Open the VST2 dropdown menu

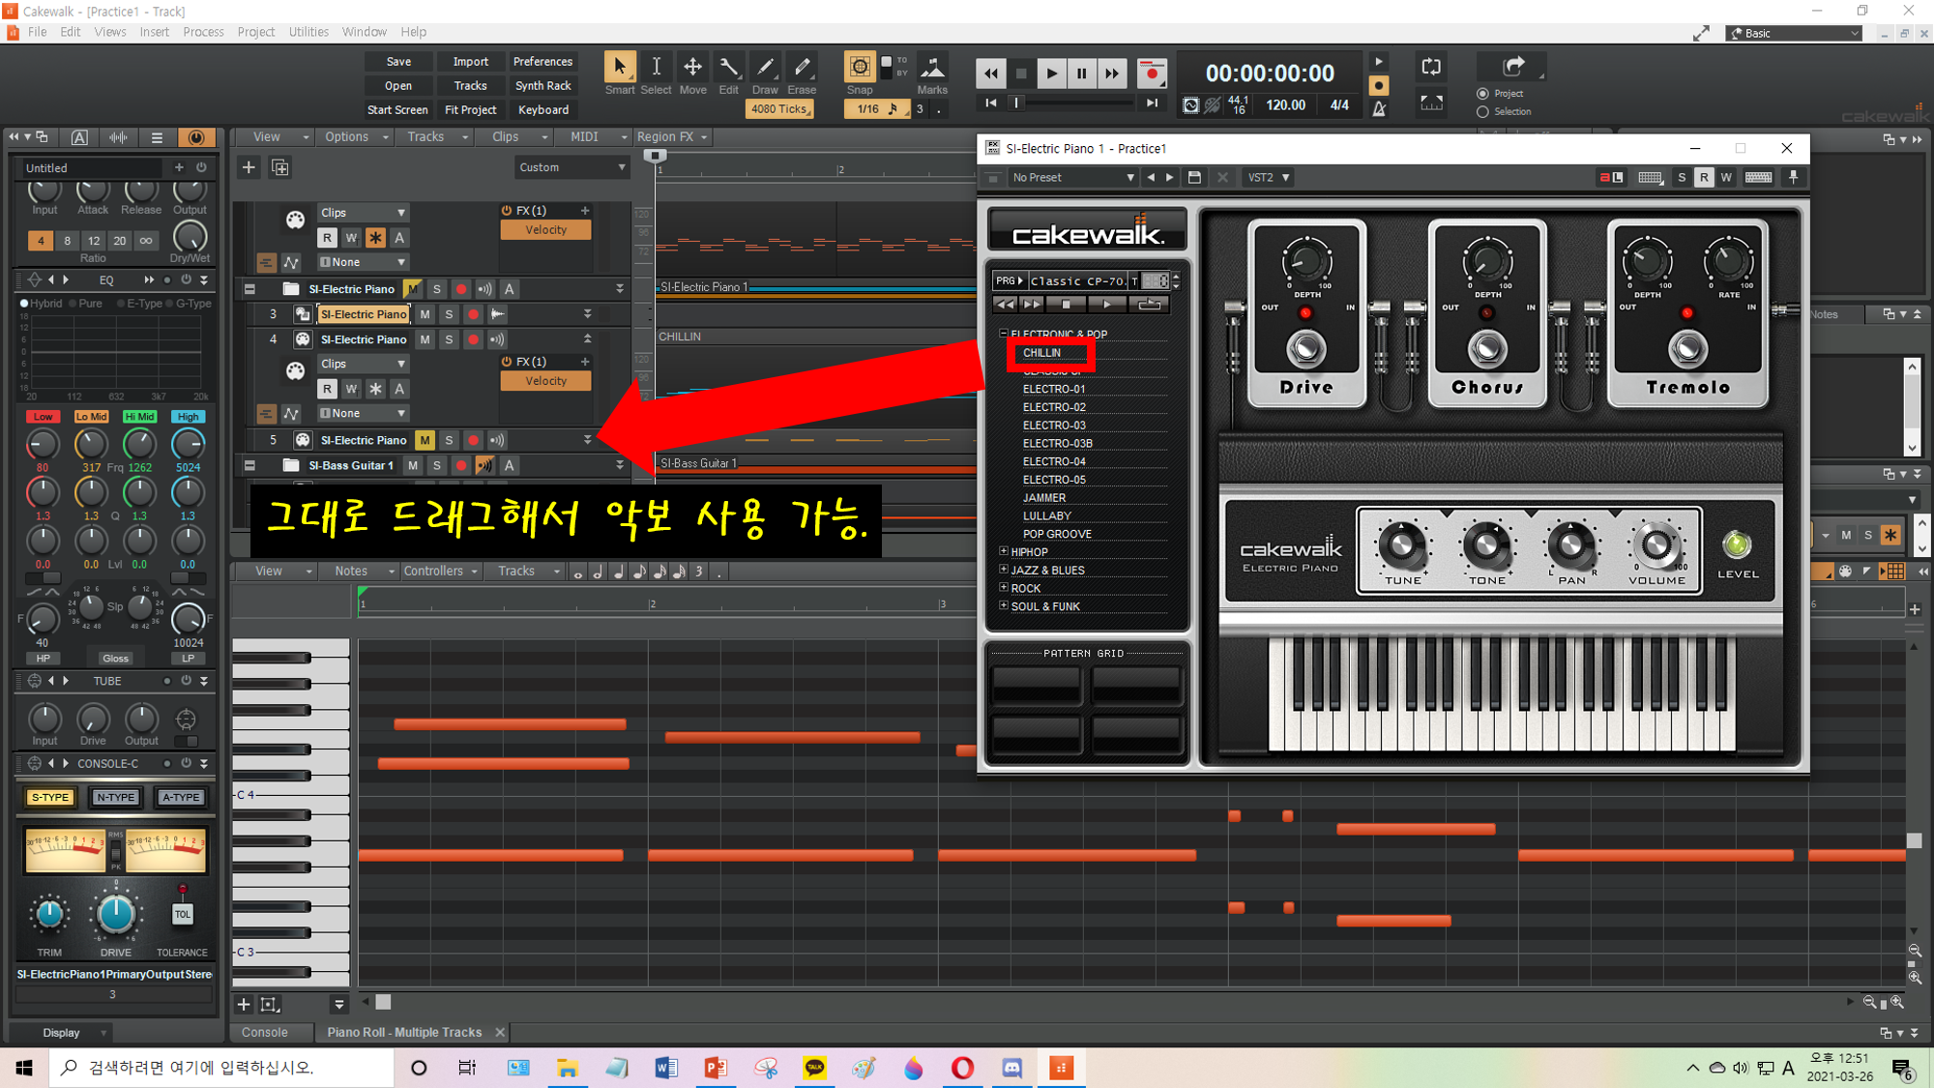tap(1268, 177)
